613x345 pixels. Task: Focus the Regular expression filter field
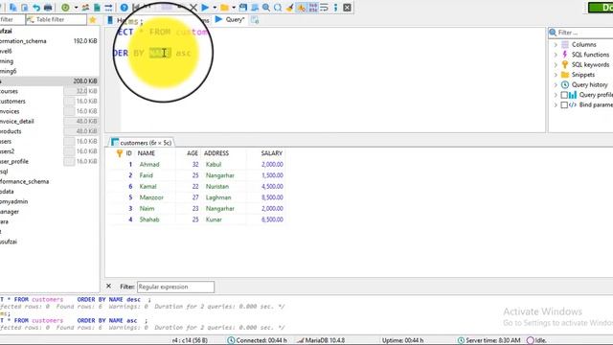tap(175, 287)
